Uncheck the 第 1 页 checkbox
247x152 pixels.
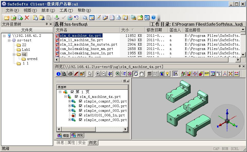point(72,92)
